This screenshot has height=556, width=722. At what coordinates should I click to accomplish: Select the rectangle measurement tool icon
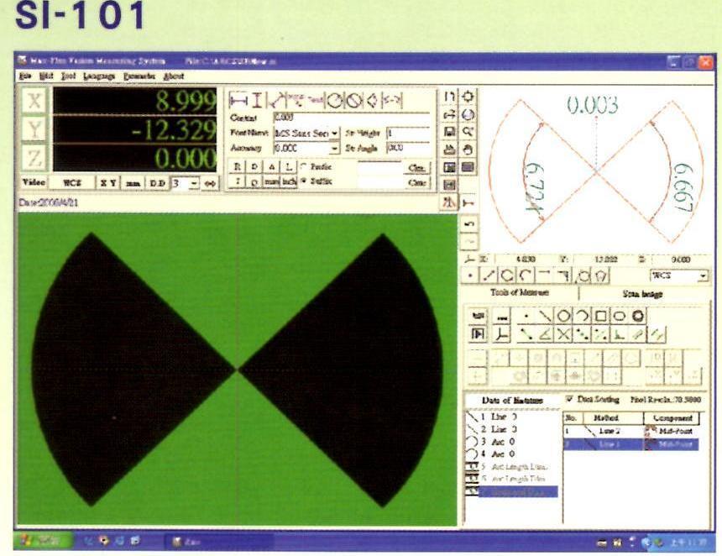601,317
